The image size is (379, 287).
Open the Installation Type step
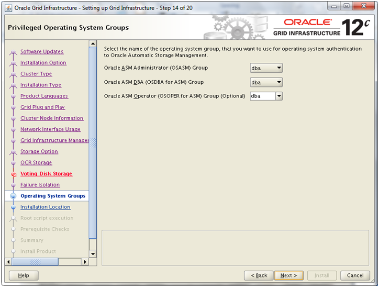(41, 85)
